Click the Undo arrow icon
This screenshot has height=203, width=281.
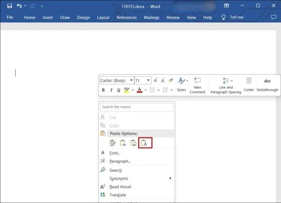point(19,6)
